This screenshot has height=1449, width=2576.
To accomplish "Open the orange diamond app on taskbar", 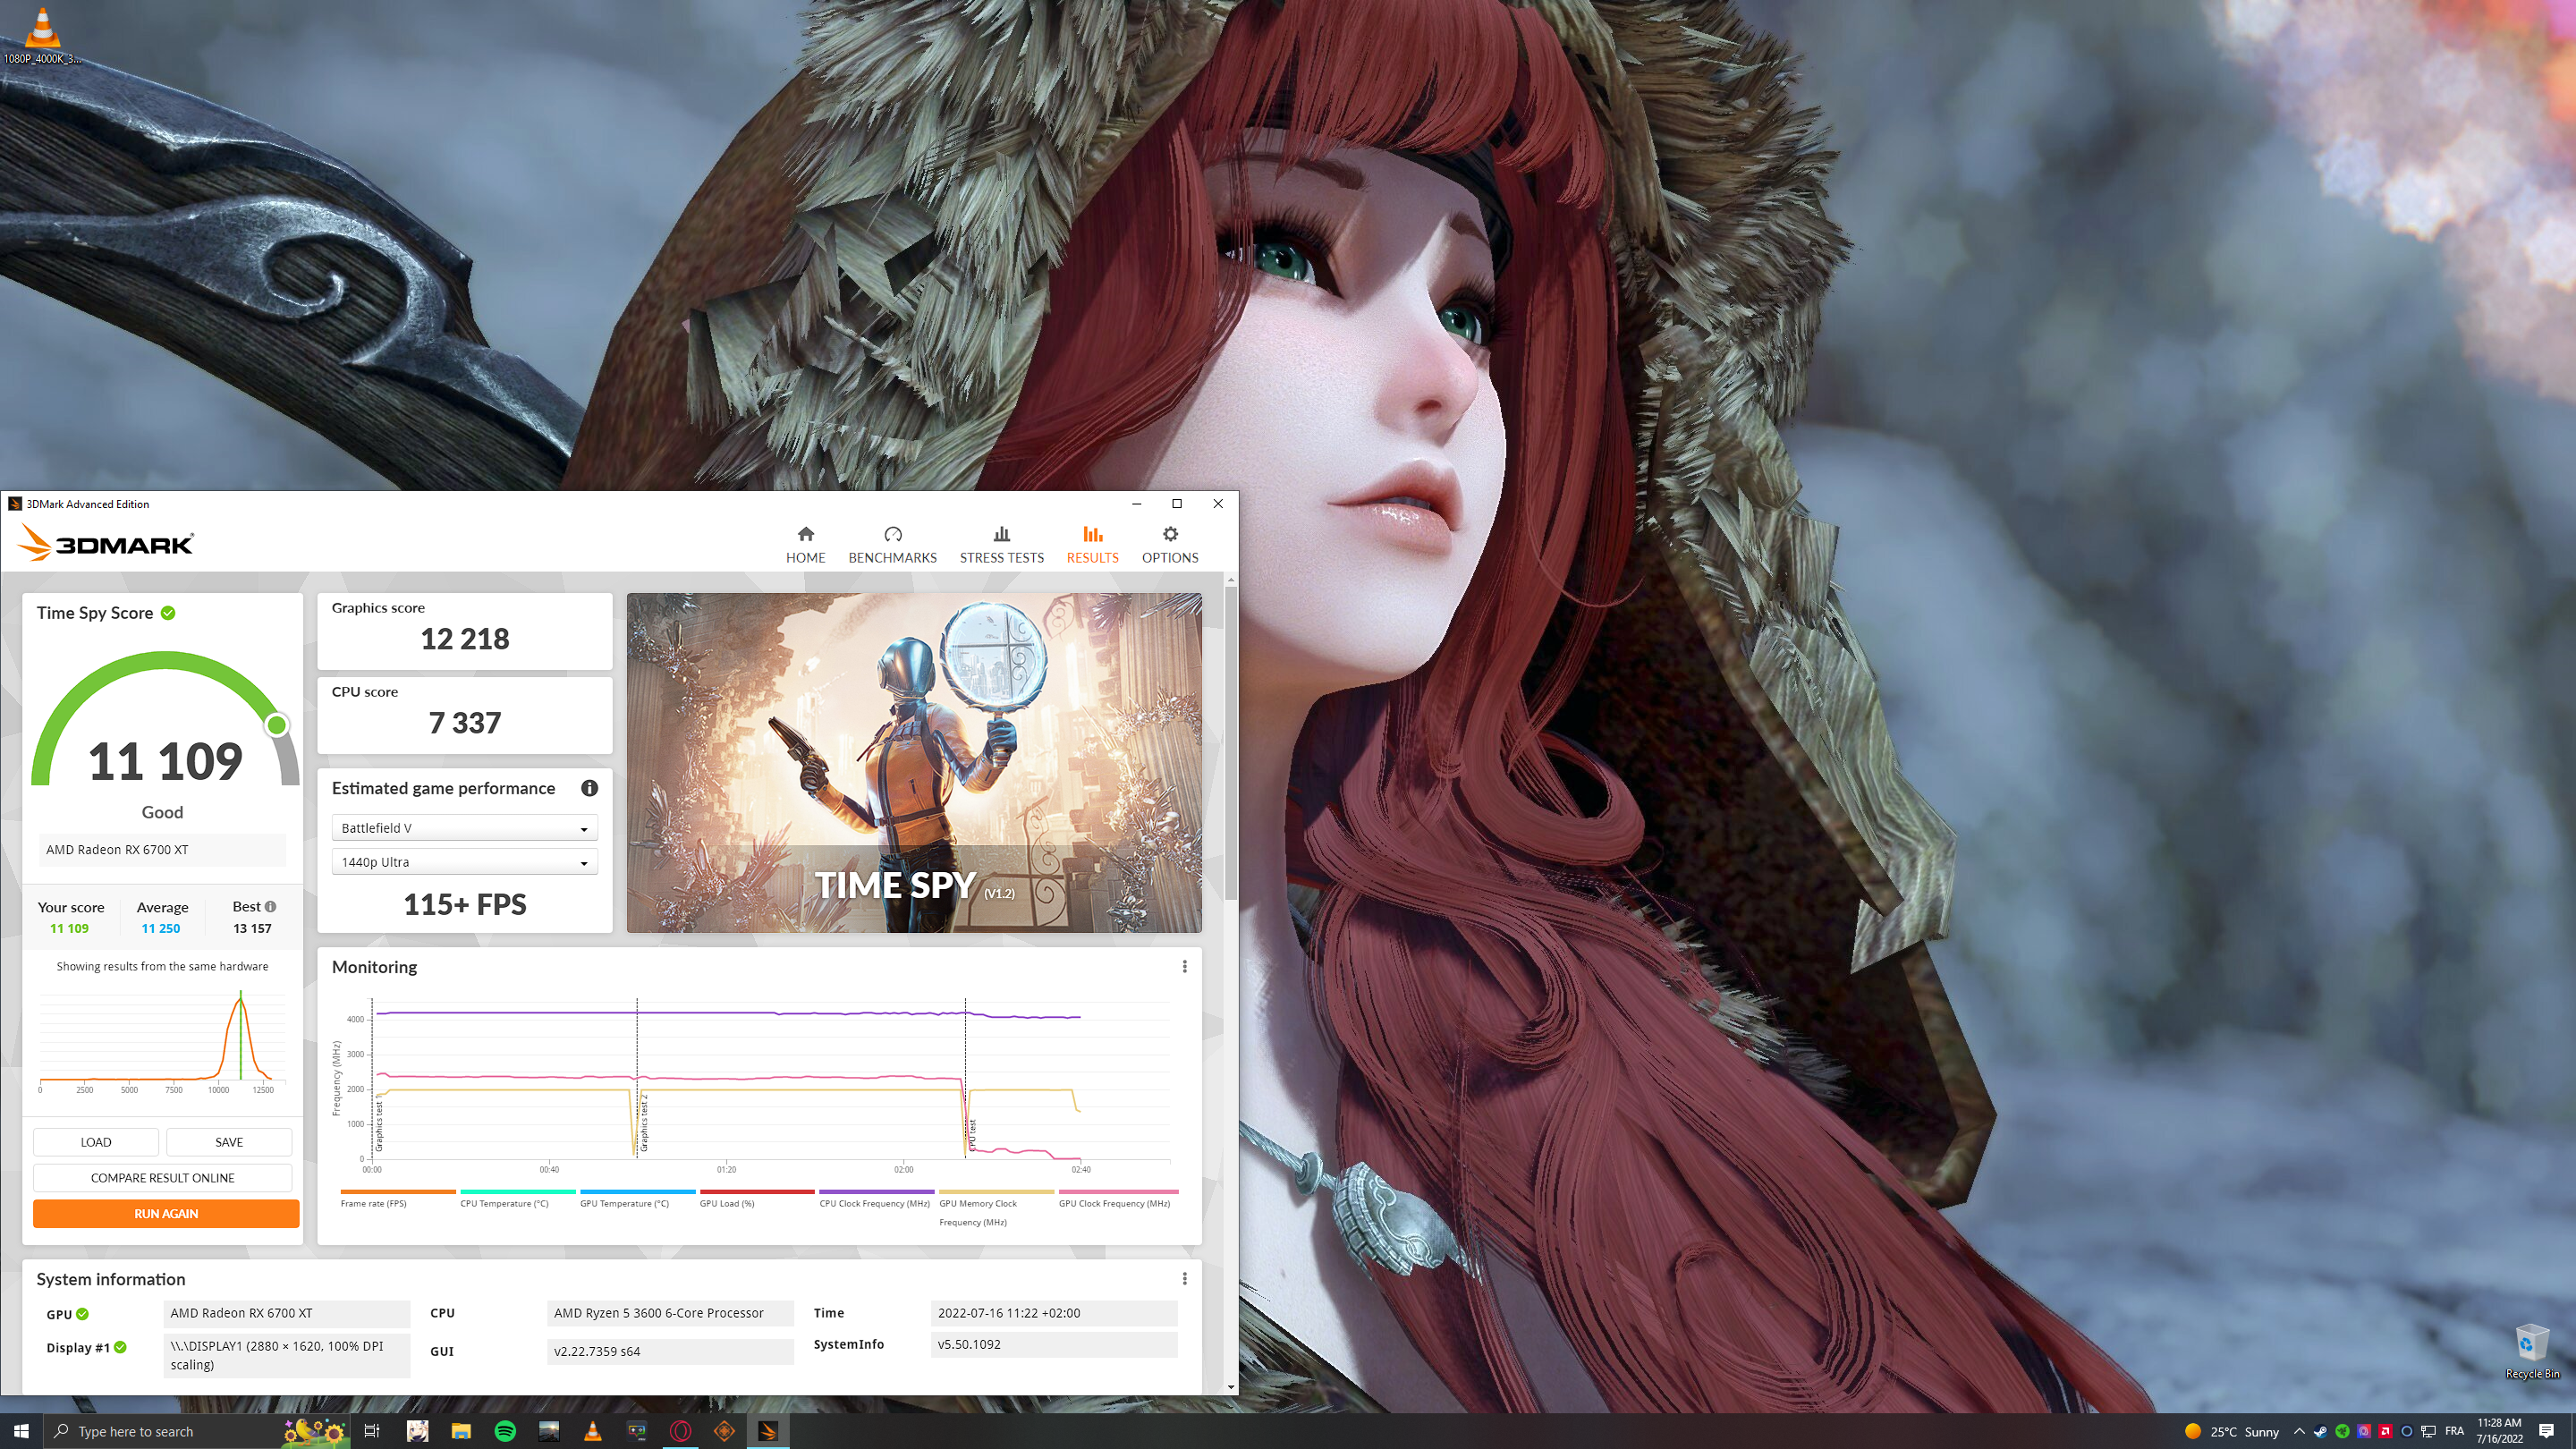I will pyautogui.click(x=725, y=1431).
